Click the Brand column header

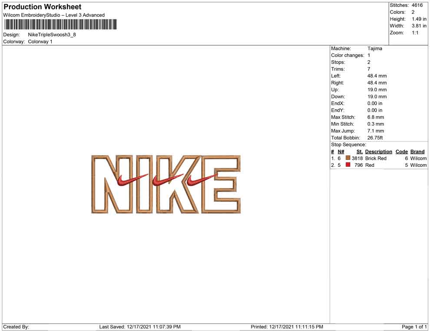[417, 151]
